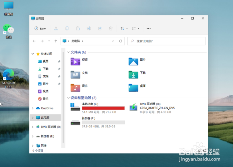
Task: Unpin 图片 using its pin icon
Action: click(x=59, y=84)
